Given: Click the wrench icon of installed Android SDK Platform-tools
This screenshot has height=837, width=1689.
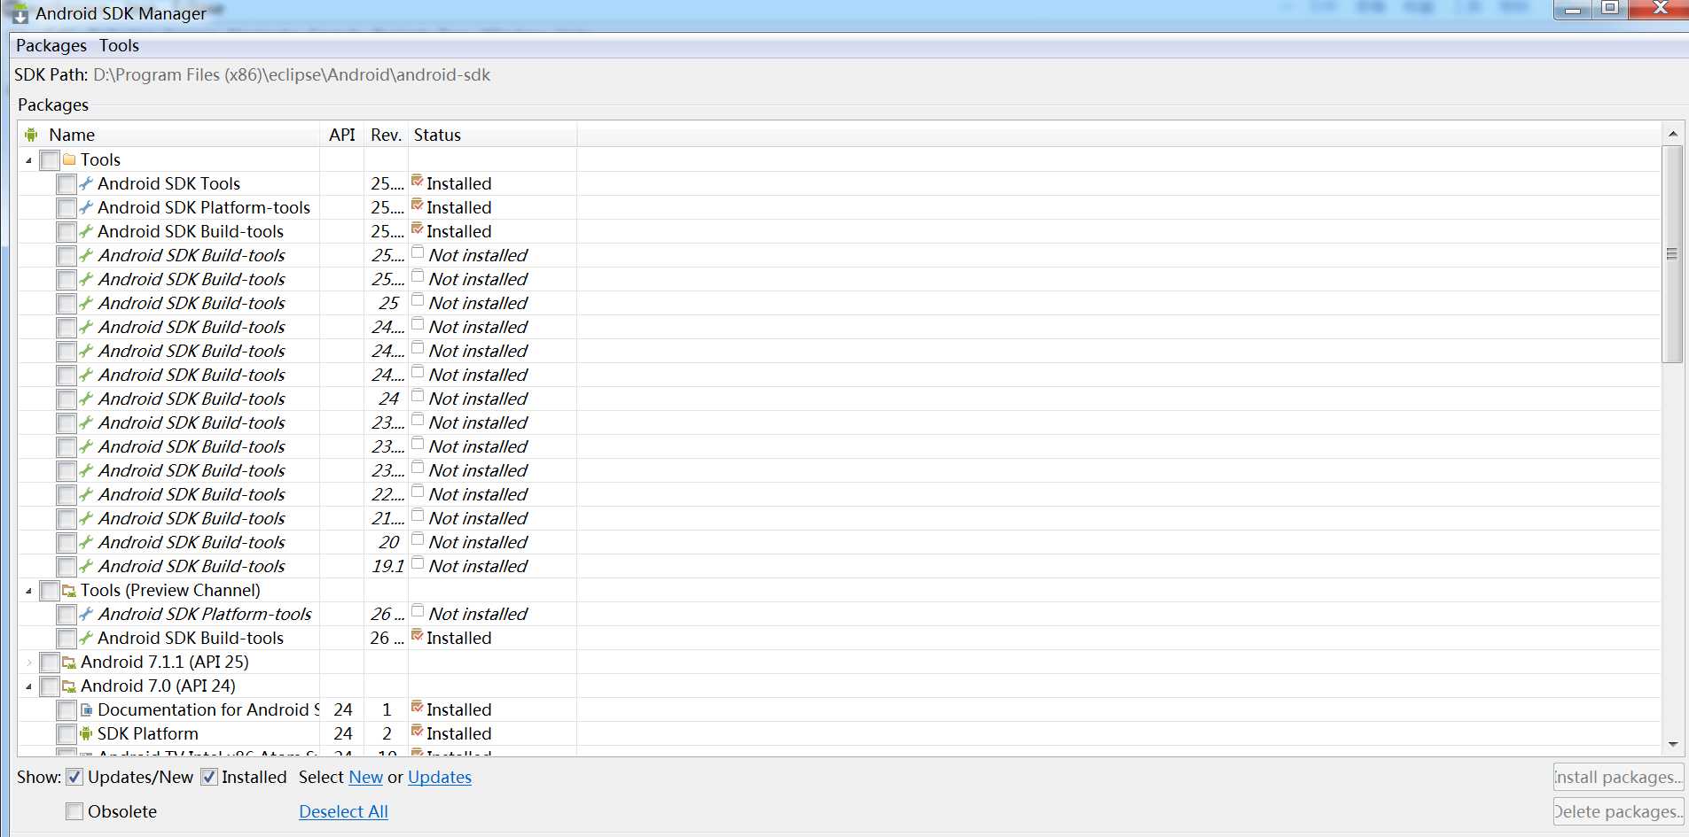Looking at the screenshot, I should click(86, 207).
